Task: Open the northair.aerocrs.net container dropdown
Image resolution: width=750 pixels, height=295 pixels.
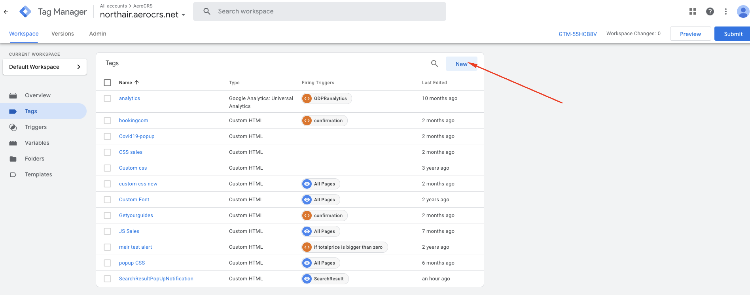Action: point(143,15)
